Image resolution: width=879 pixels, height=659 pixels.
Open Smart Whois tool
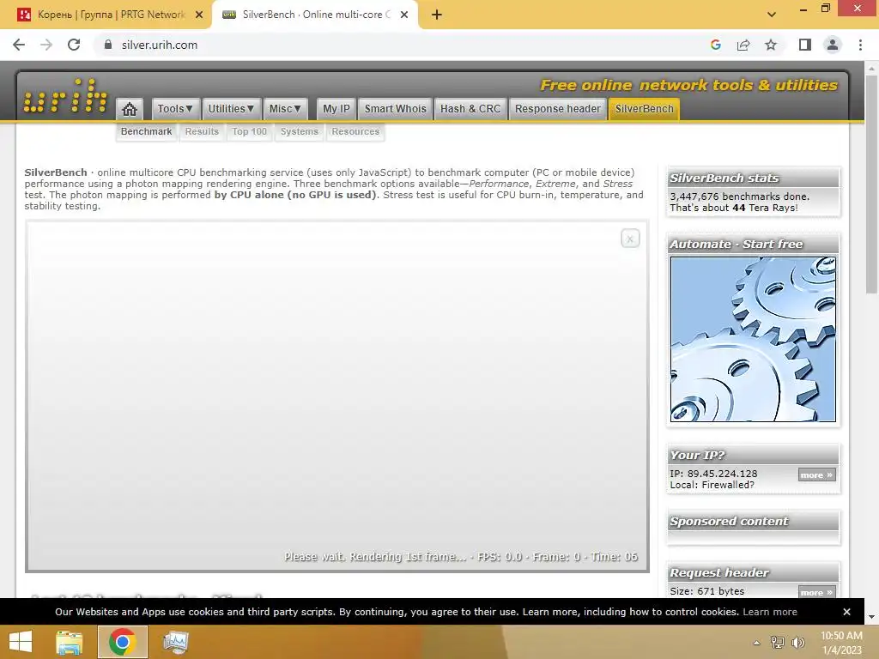point(395,109)
